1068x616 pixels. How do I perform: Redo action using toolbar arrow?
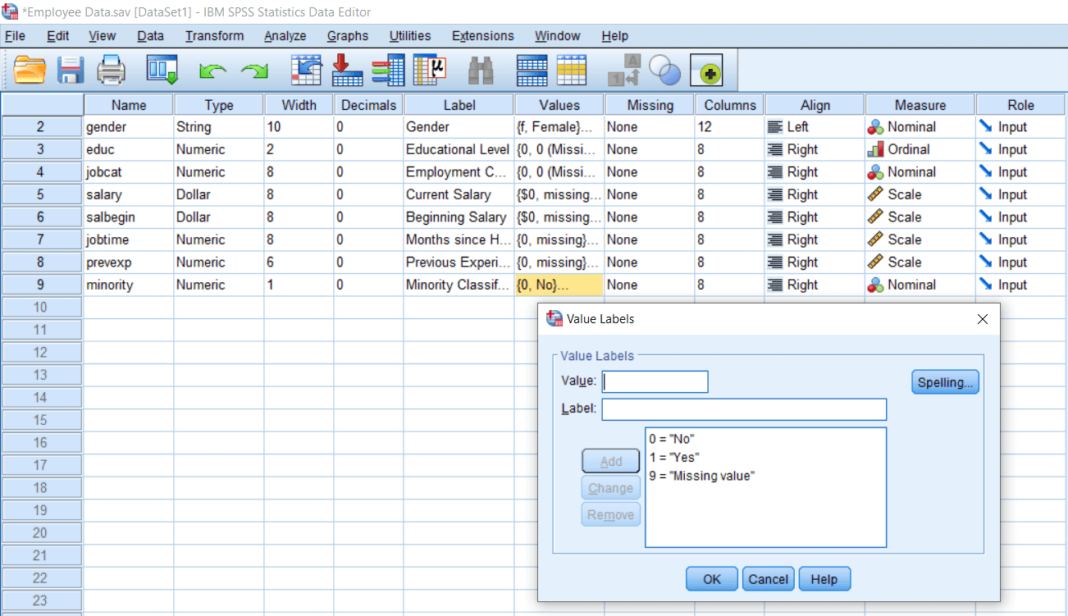point(254,73)
